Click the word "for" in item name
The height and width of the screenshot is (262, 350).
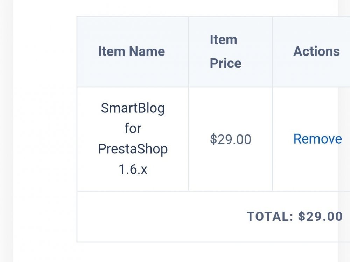click(133, 129)
